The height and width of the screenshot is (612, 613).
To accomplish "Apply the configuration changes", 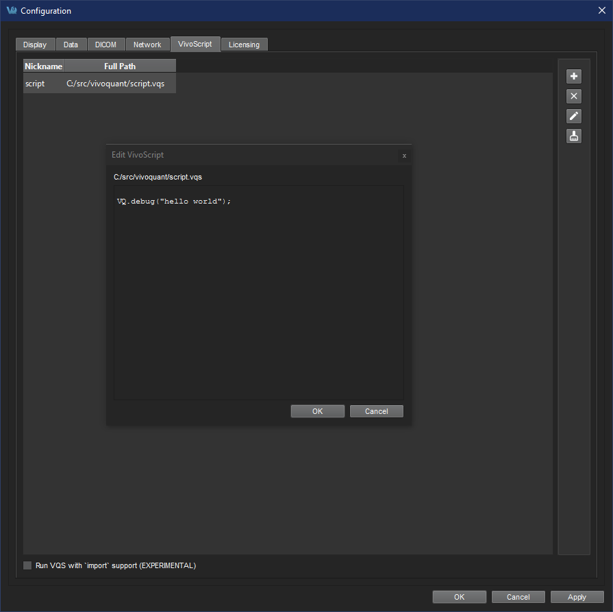I will tap(577, 596).
